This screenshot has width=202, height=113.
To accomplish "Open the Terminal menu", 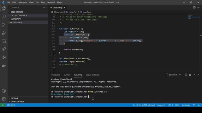I will (51, 3).
